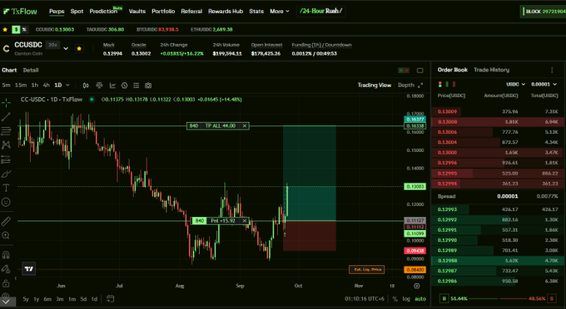Click the clock alert icon in chart toolbar
Viewport: 566px width, 309px height.
pos(125,86)
